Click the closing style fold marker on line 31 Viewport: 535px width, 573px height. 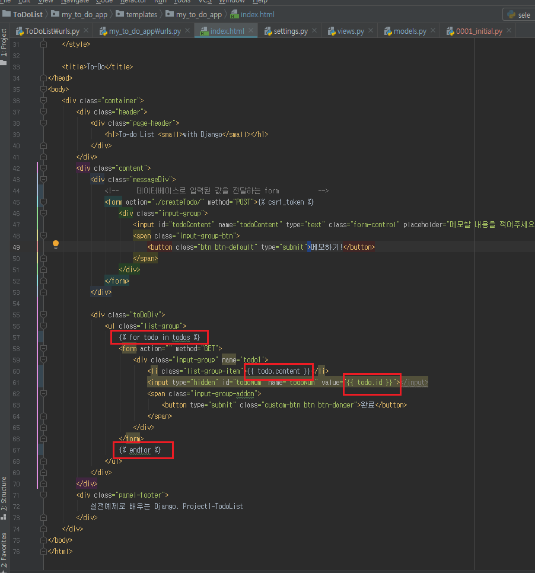click(43, 44)
